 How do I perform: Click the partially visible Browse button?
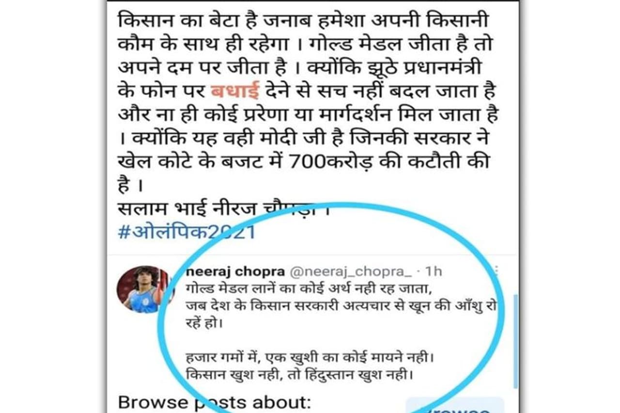[454, 405]
